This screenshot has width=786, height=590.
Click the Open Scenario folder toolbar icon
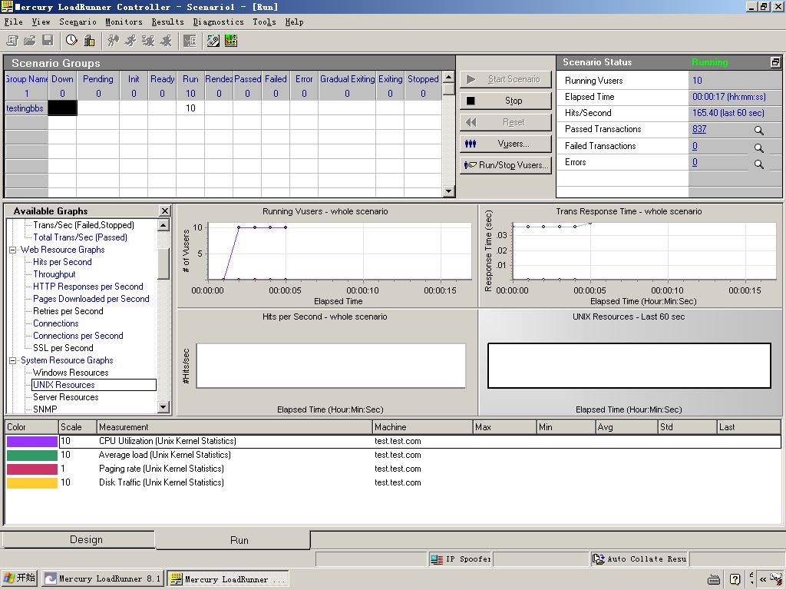click(30, 41)
